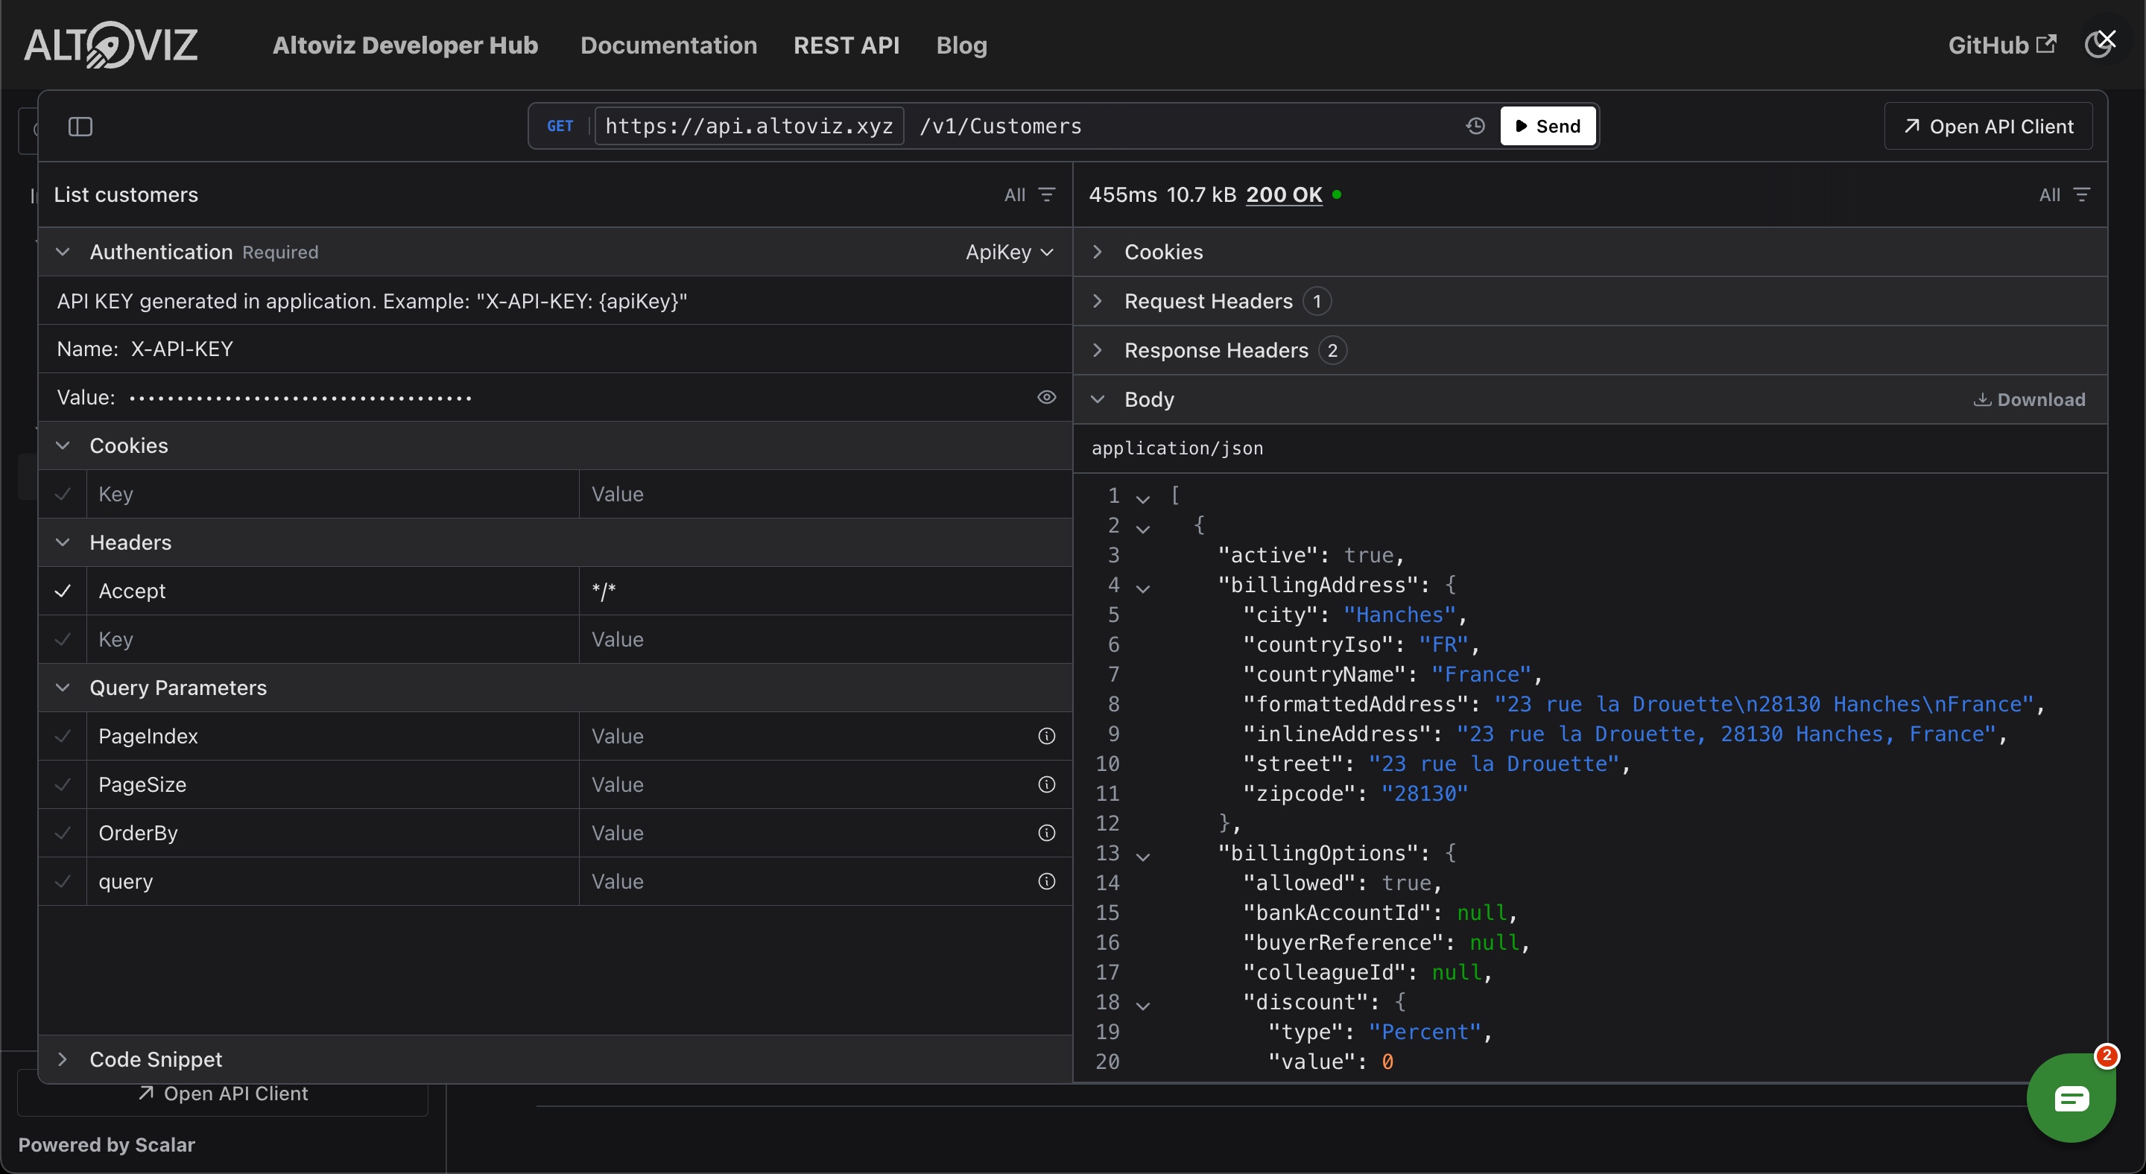The image size is (2146, 1174).
Task: Expand Request Headers section
Action: 1097,301
